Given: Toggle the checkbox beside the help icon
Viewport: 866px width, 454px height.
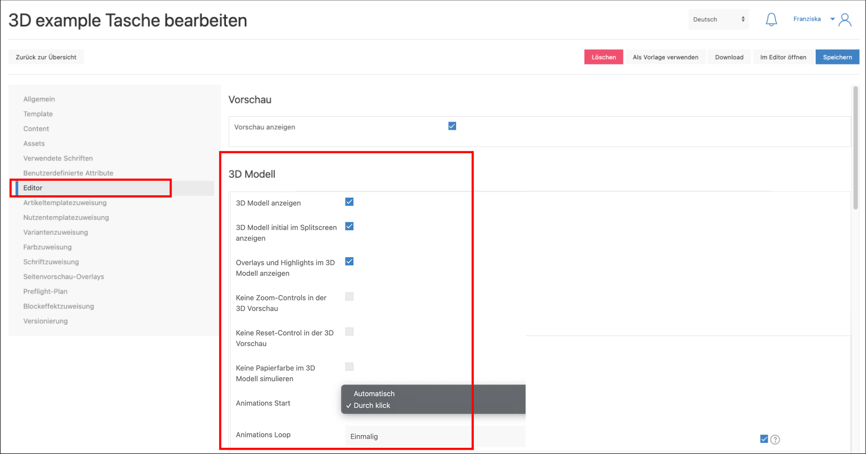Looking at the screenshot, I should tap(764, 439).
